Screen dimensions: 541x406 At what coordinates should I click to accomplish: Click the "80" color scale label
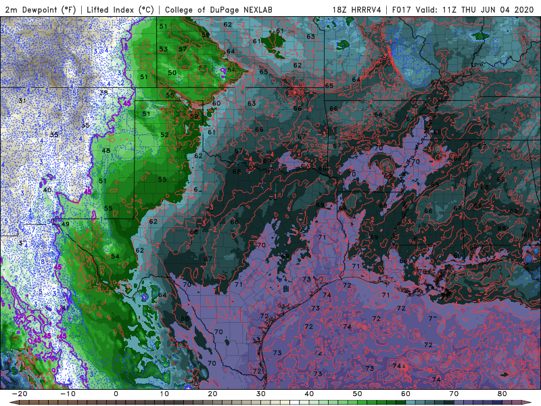502,394
